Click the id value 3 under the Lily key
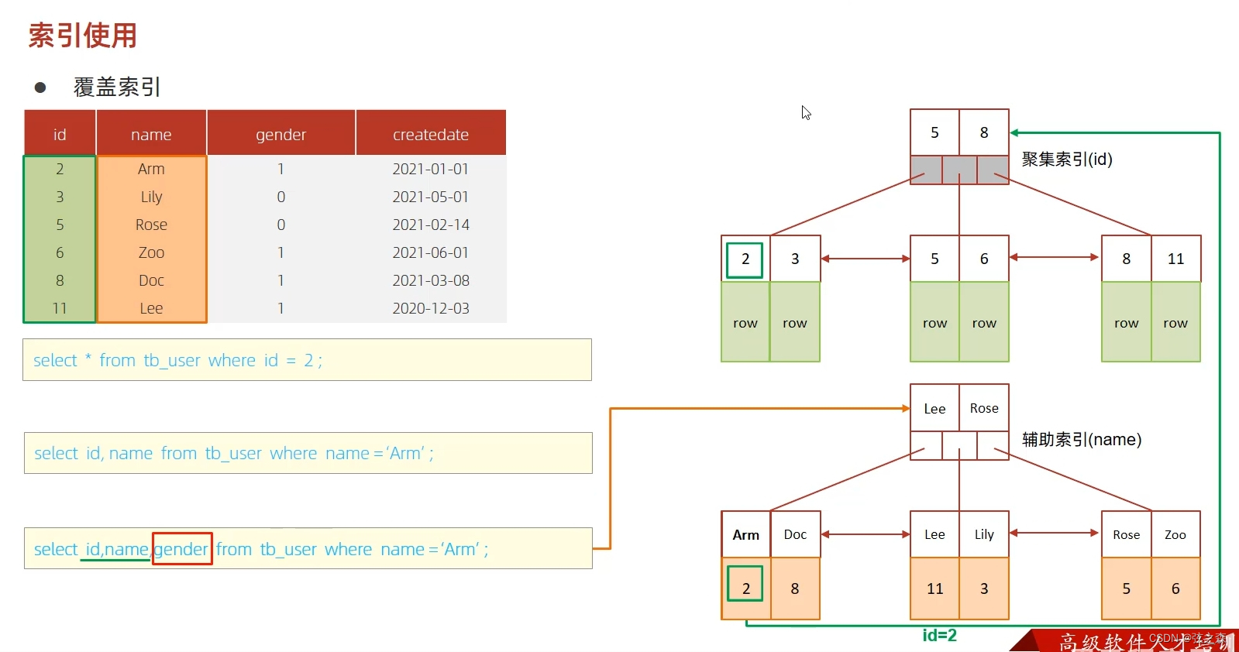Screen dimensions: 1239x652 (984, 589)
